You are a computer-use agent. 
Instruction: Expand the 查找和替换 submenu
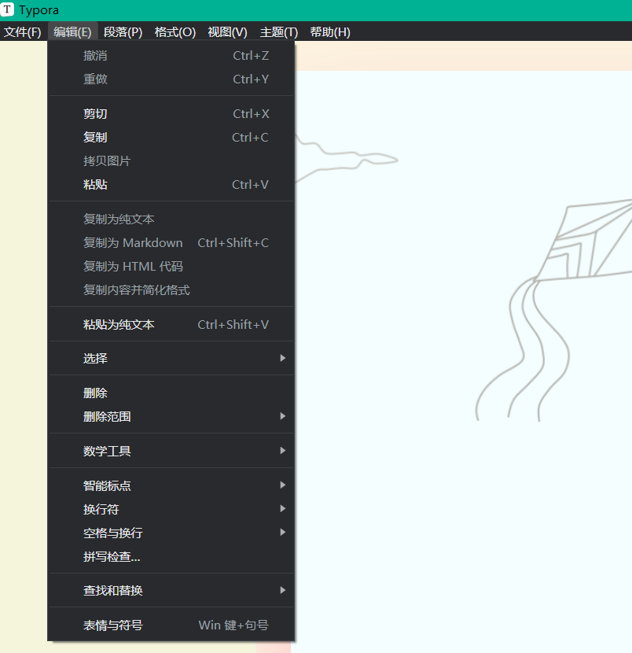point(171,591)
